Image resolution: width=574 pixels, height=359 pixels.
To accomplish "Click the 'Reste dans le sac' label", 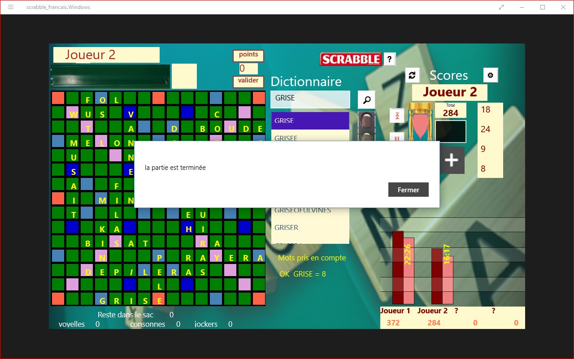I will (126, 315).
